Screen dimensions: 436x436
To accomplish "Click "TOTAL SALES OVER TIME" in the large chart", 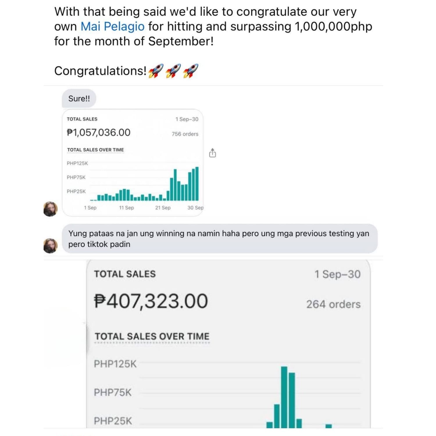I will point(152,336).
